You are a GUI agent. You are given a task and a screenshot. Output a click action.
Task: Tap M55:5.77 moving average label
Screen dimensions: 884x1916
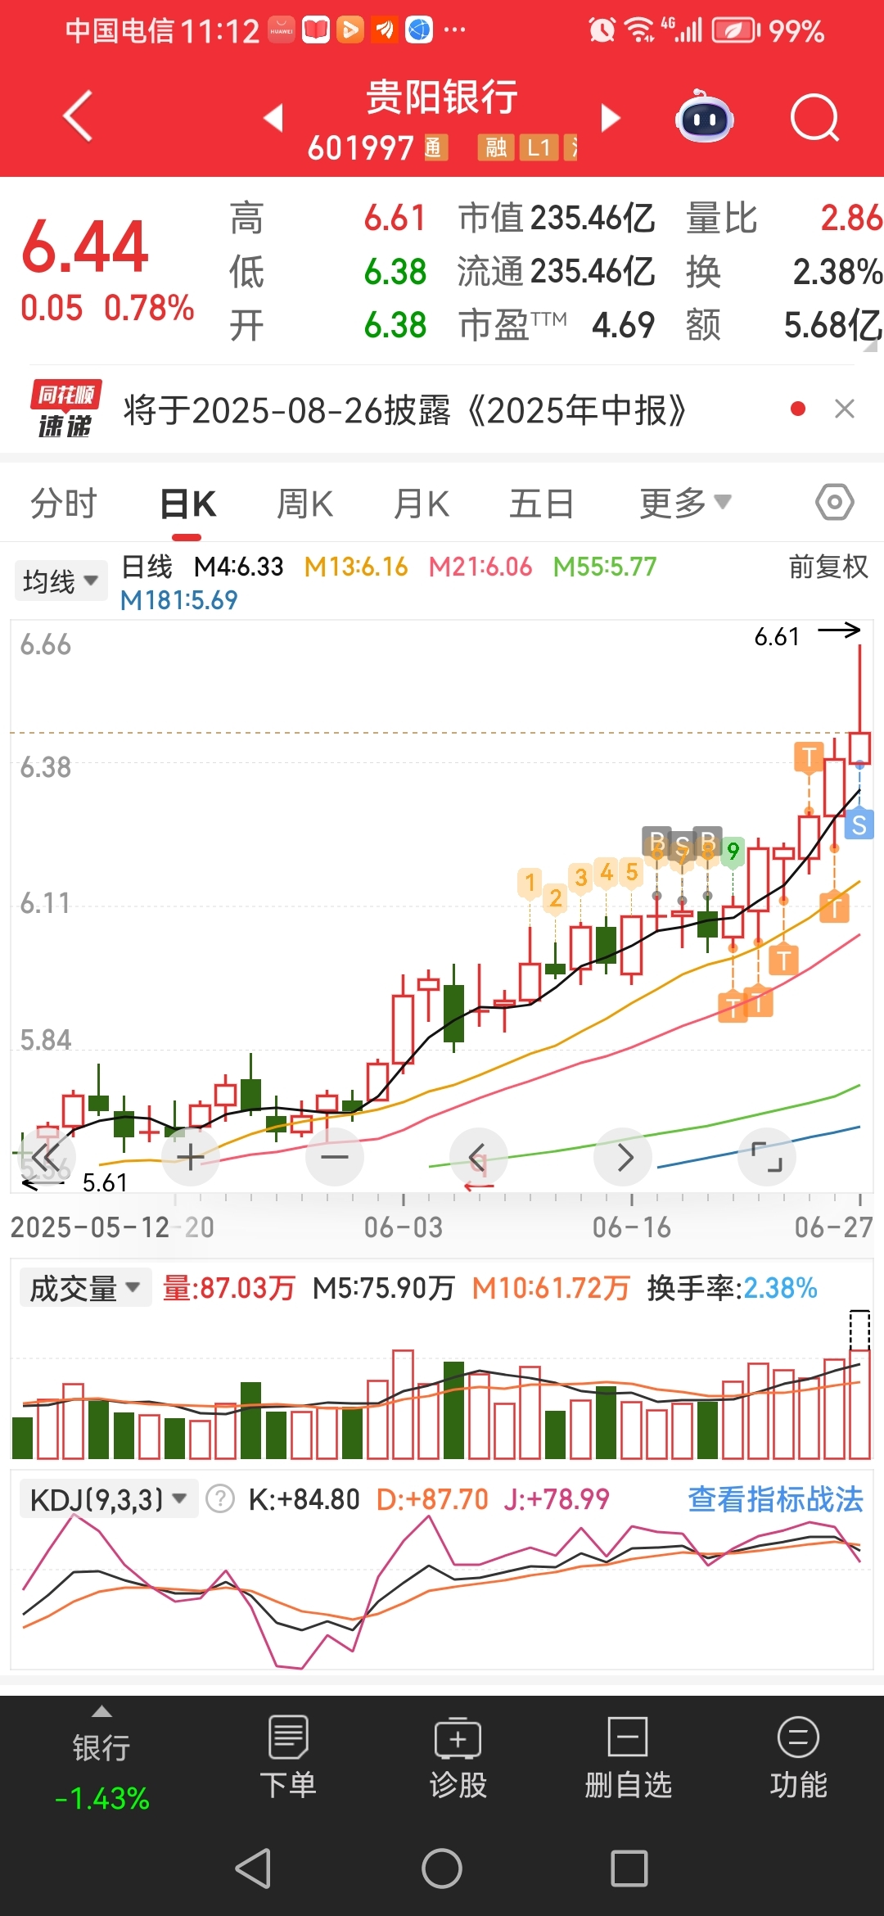click(x=605, y=567)
